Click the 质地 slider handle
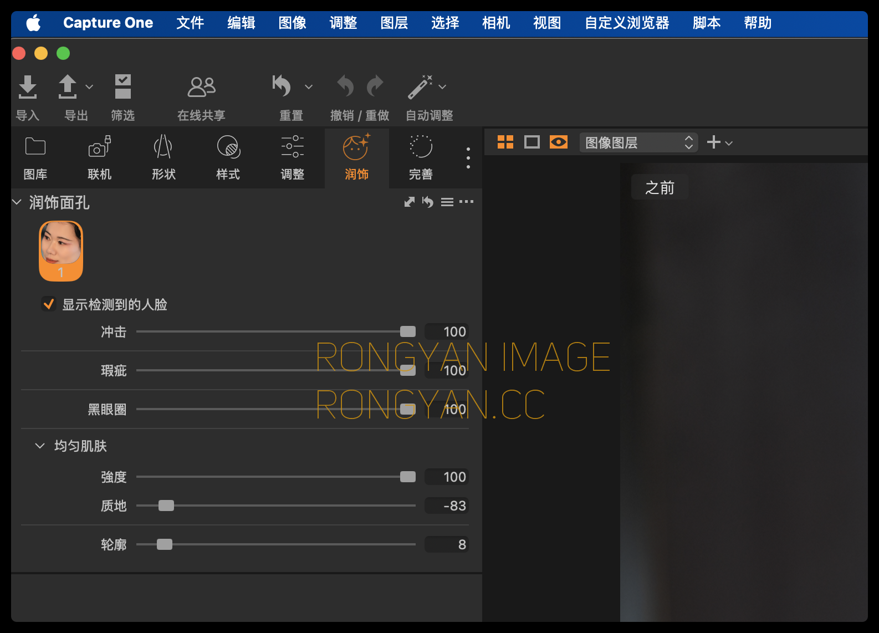879x633 pixels. [166, 506]
